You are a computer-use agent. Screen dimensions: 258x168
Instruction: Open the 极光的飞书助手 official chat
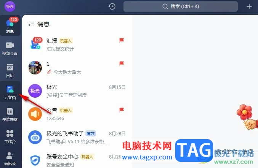tap(77, 137)
